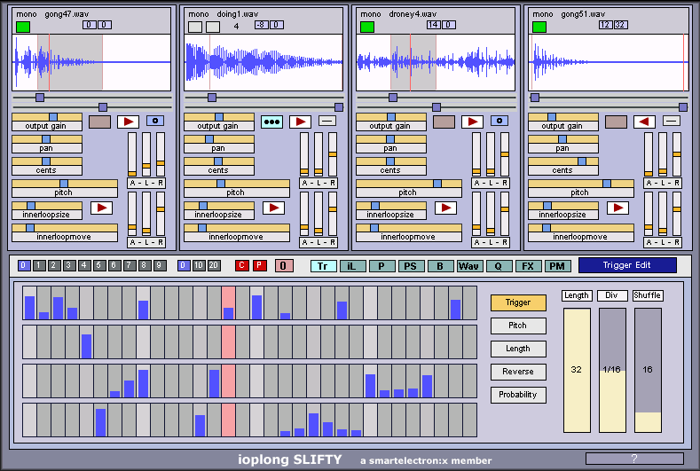700x471 pixels.
Task: Toggle the green enable box on gong47.wav
Action: 22,27
